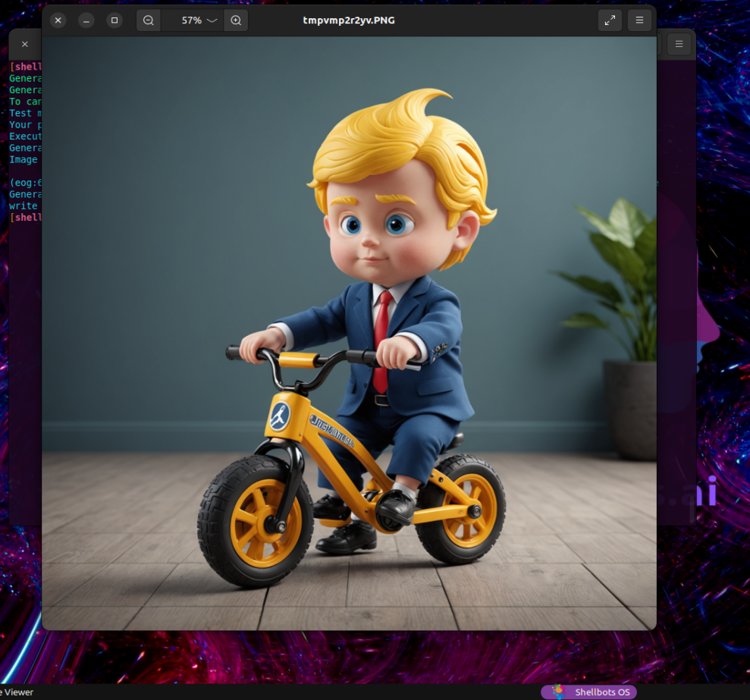Screen dimensions: 750x700
Task: Select the Image Viewer taskbar entry
Action: pos(16,692)
